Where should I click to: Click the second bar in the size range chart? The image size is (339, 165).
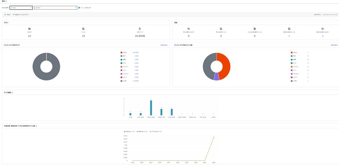(x=141, y=114)
